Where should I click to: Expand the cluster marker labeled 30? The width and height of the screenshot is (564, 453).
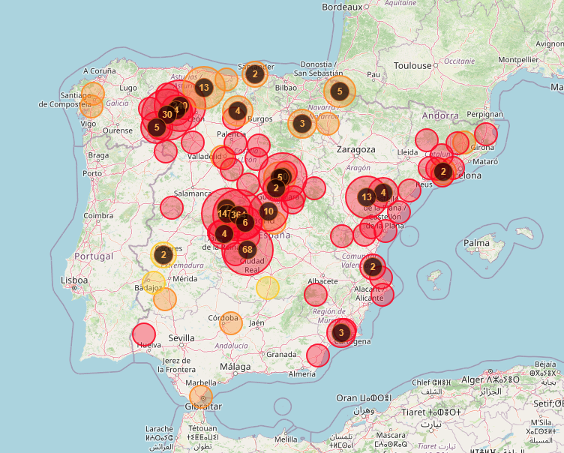point(167,115)
